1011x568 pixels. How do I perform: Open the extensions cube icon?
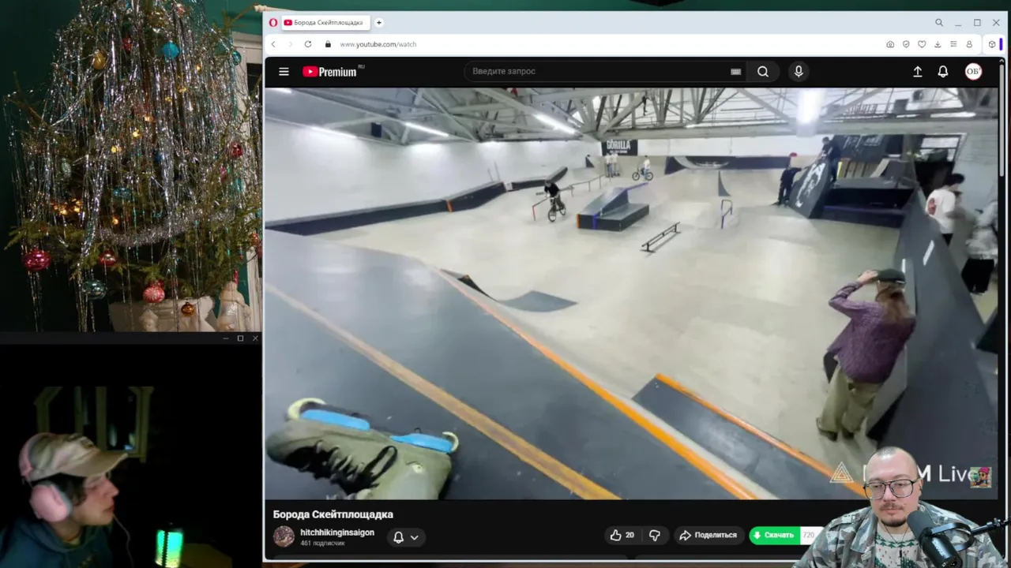point(992,44)
